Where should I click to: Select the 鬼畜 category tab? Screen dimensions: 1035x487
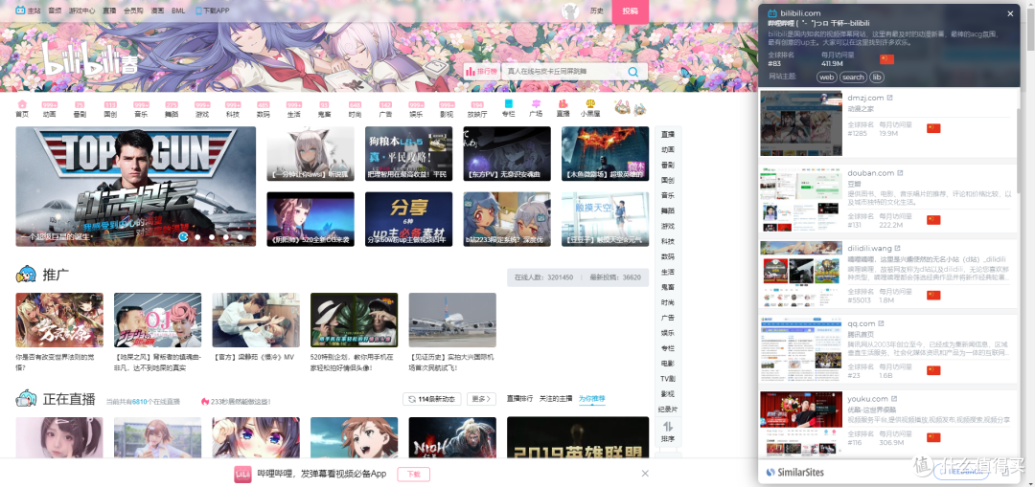click(324, 109)
